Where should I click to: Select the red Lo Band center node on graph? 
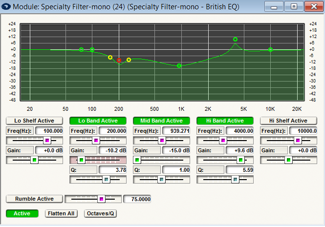tap(119, 60)
